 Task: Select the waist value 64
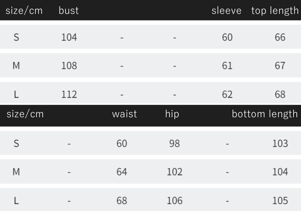pos(122,172)
